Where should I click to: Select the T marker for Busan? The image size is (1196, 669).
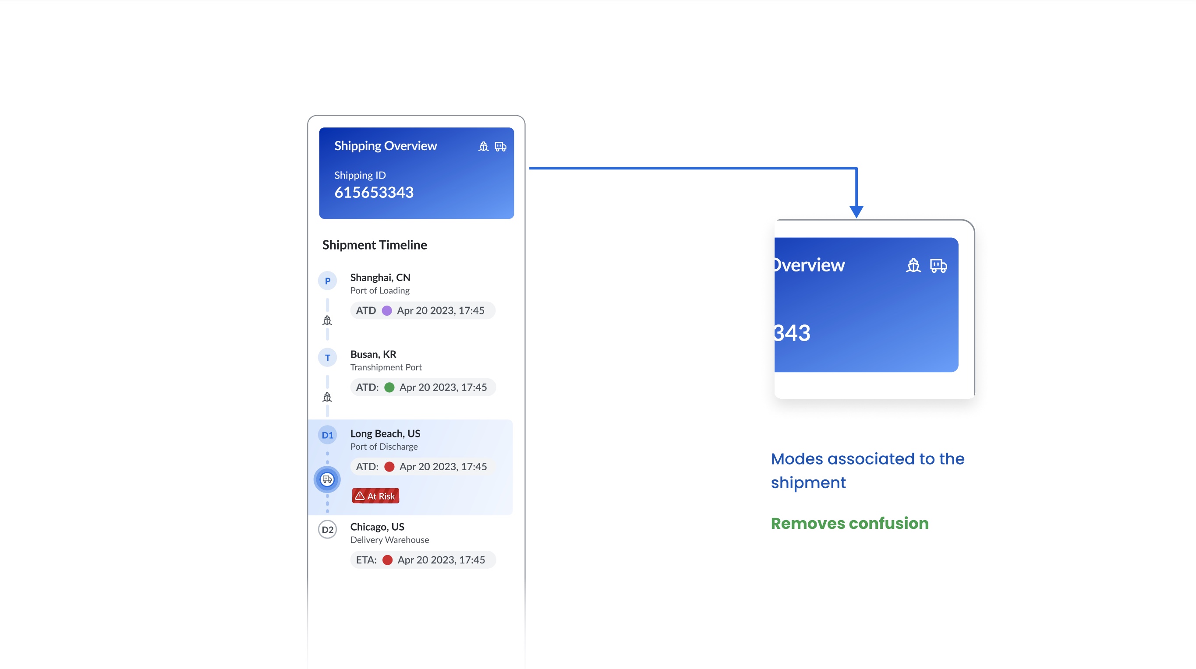[x=327, y=358]
